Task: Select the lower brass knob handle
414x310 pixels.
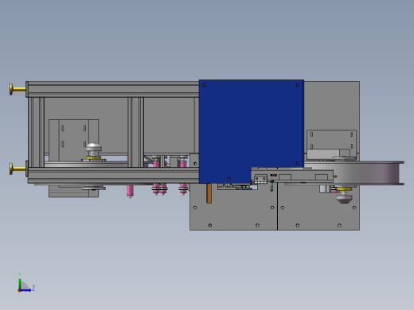Action: tap(18, 169)
